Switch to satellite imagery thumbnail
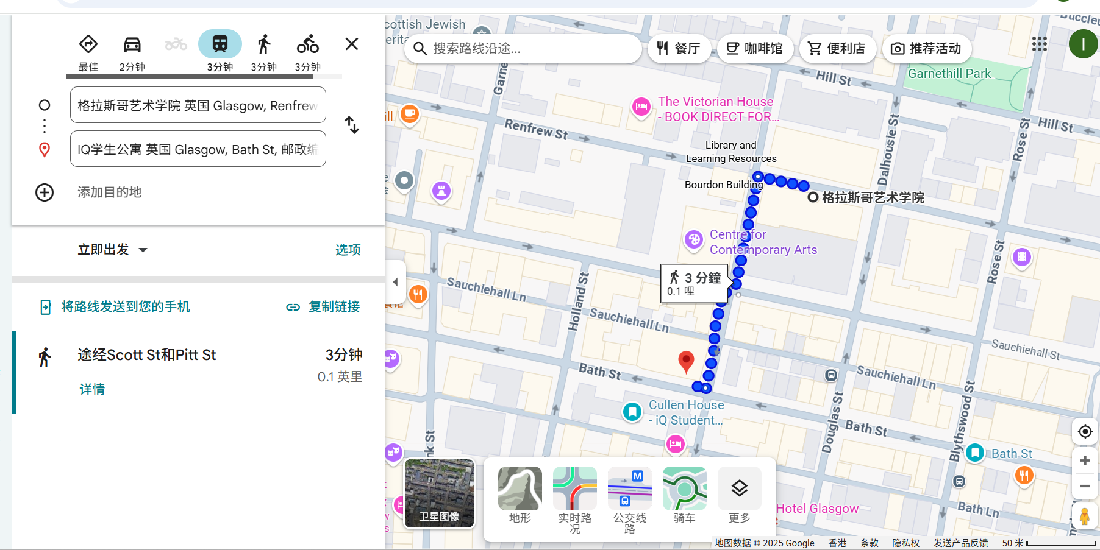1100x550 pixels. click(x=440, y=493)
